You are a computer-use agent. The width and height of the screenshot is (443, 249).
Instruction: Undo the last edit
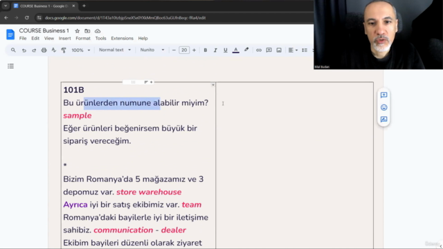tap(24, 50)
